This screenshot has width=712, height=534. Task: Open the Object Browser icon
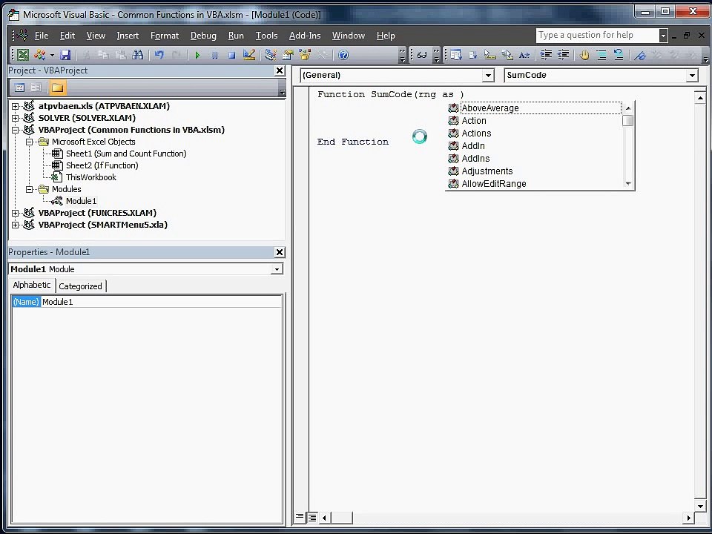(305, 55)
